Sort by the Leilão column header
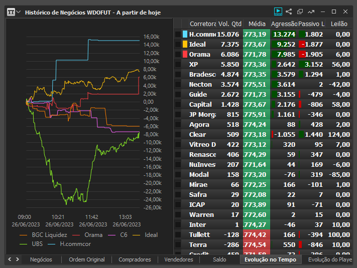 [339, 24]
